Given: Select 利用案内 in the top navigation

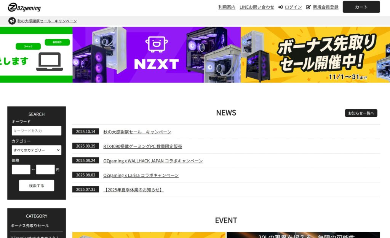Looking at the screenshot, I should point(227,7).
